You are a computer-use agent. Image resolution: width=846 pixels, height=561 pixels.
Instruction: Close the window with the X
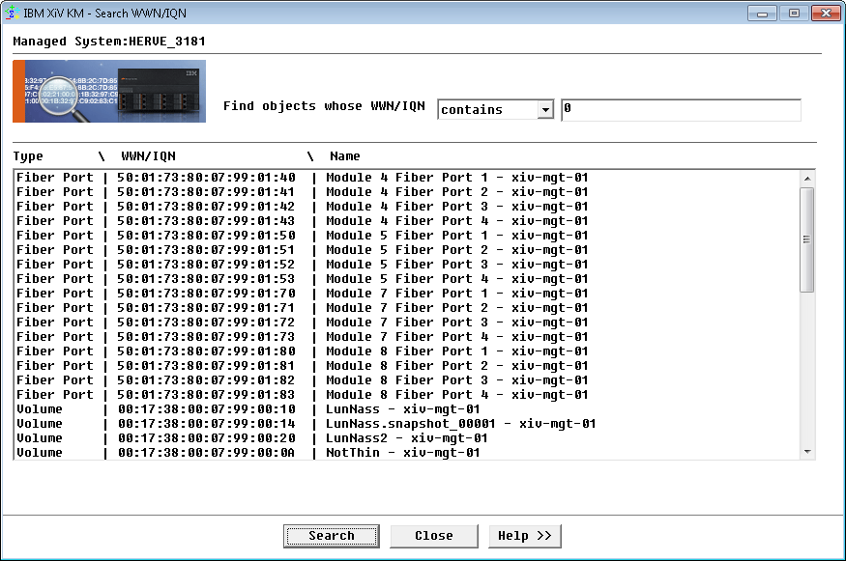click(x=826, y=13)
